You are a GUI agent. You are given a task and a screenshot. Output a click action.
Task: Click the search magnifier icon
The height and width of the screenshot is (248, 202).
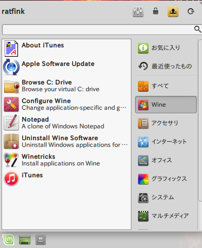[x=198, y=29]
